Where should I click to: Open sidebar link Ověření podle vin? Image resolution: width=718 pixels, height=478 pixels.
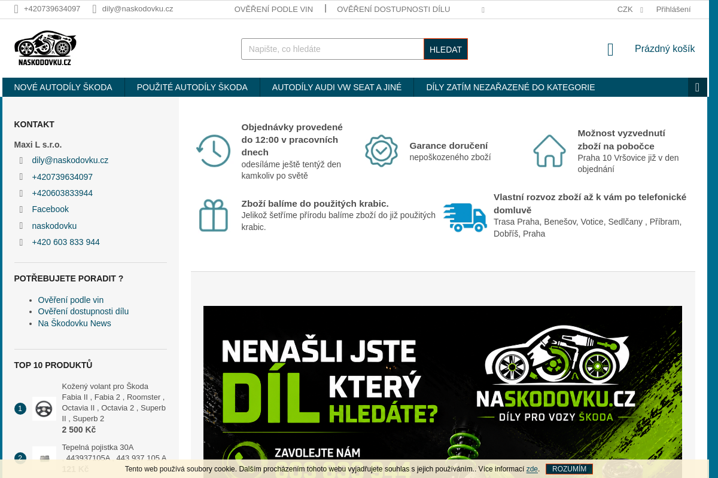click(71, 300)
